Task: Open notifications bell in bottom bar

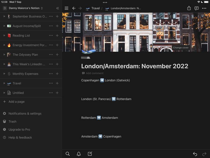Action: (79, 154)
